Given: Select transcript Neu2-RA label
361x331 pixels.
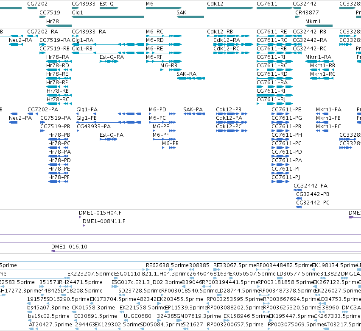Looking at the screenshot, I should [20, 40].
